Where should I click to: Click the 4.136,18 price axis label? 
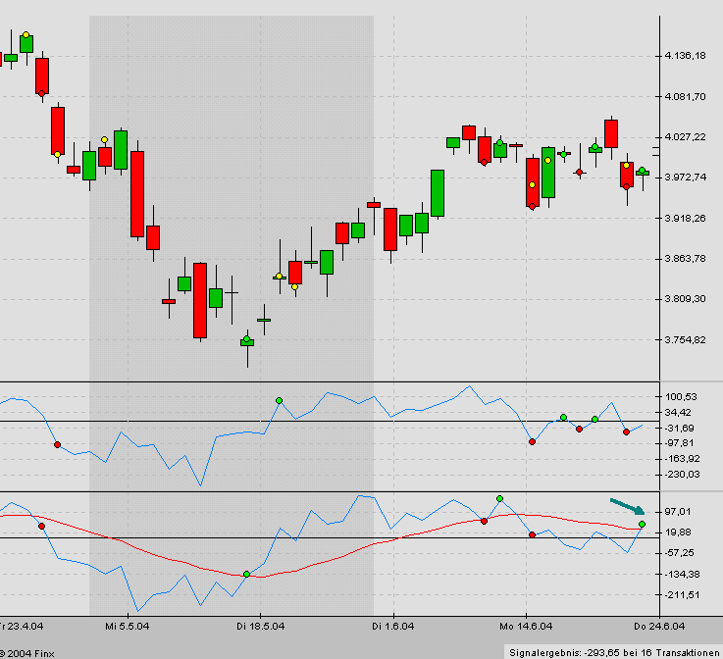click(685, 56)
